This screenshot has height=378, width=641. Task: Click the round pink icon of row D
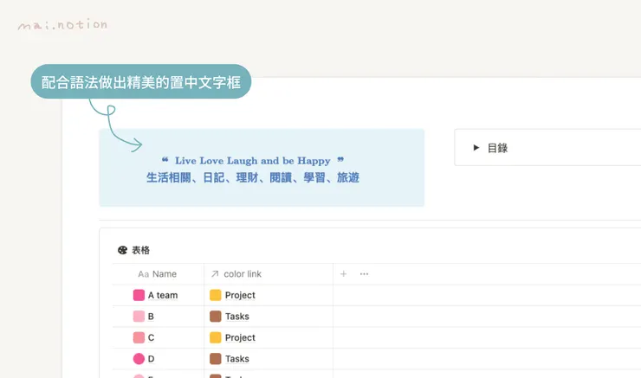139,358
